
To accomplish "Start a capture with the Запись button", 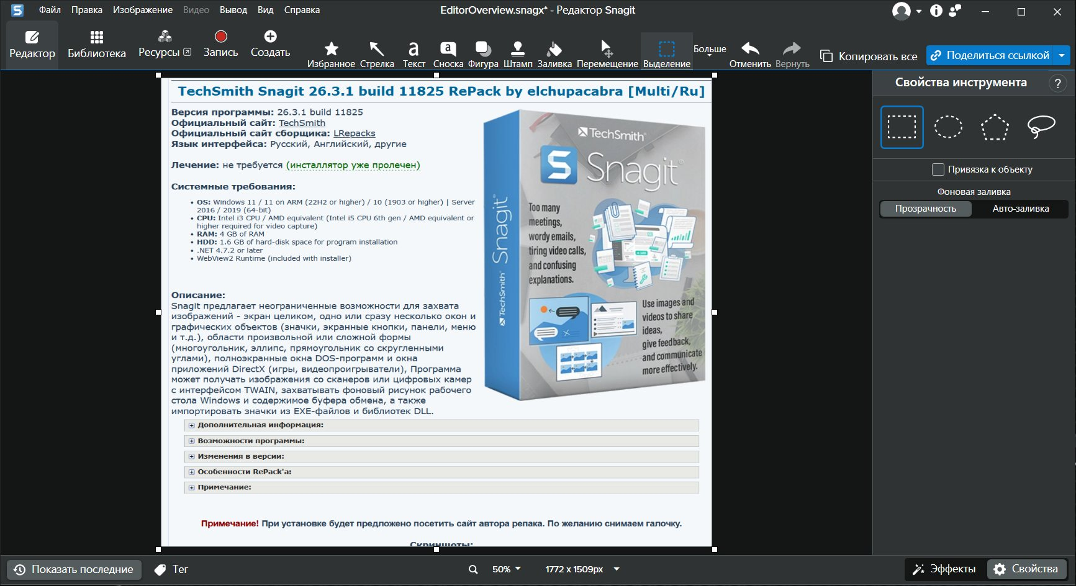I will pos(221,45).
